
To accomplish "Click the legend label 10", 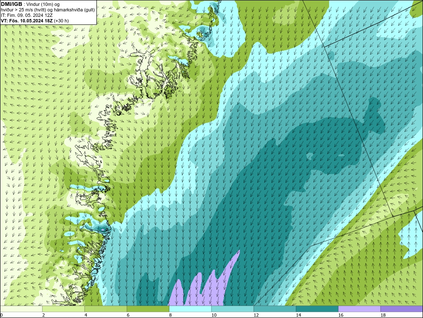I will 214,315.
